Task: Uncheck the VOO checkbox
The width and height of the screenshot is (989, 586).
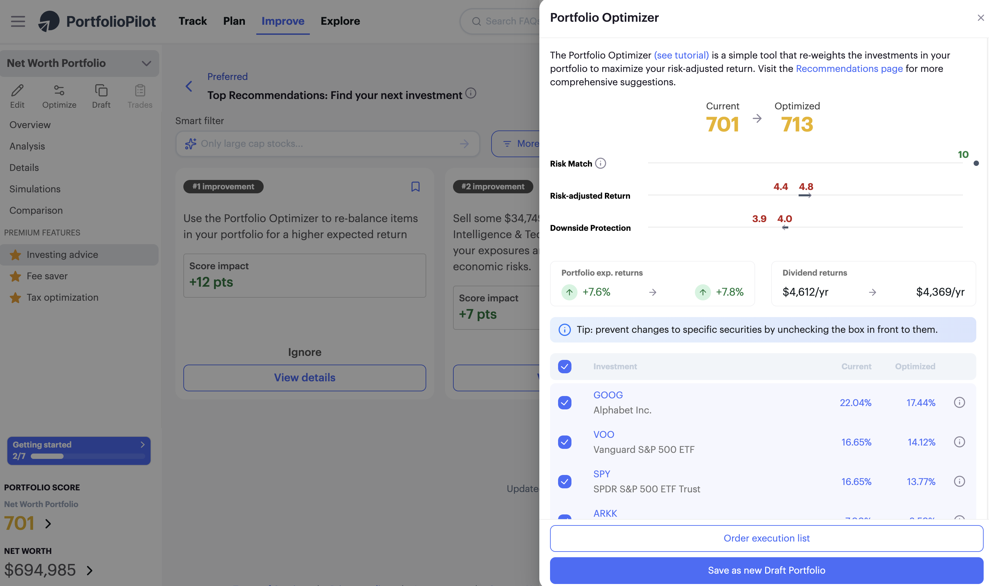Action: click(x=564, y=442)
